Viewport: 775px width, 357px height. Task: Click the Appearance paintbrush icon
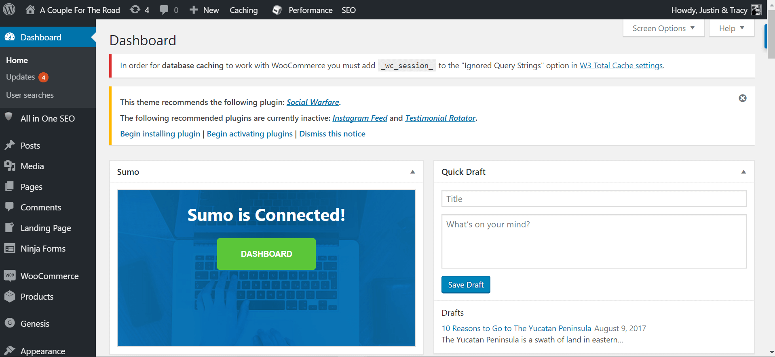(10, 350)
